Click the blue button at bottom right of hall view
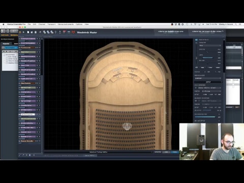 pos(175,152)
